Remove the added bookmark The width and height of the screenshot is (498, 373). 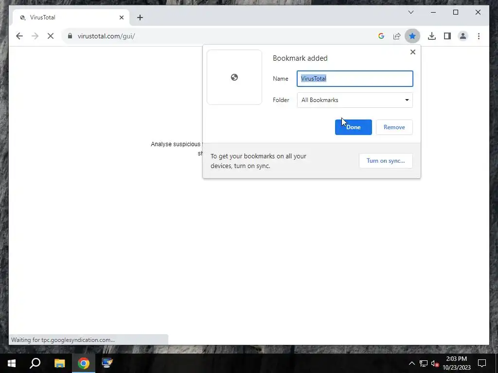point(394,127)
